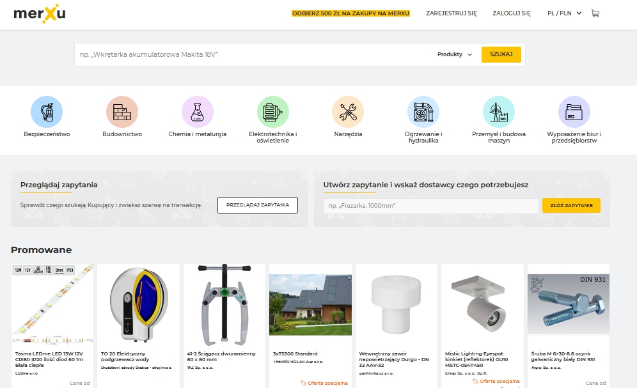Open the PRZEGLĄDAJ ZAPYTANIA link

(x=257, y=205)
